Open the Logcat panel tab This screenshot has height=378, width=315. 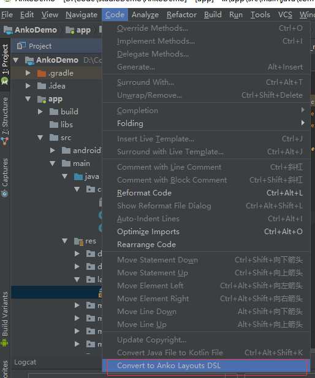25,362
